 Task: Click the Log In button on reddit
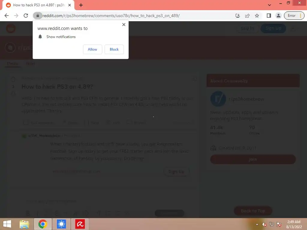click(x=247, y=28)
